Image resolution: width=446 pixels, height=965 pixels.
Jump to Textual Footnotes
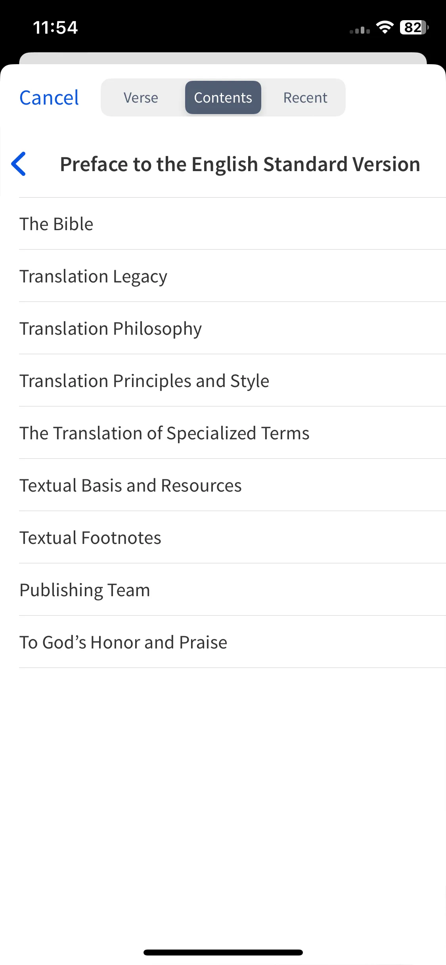click(232, 538)
